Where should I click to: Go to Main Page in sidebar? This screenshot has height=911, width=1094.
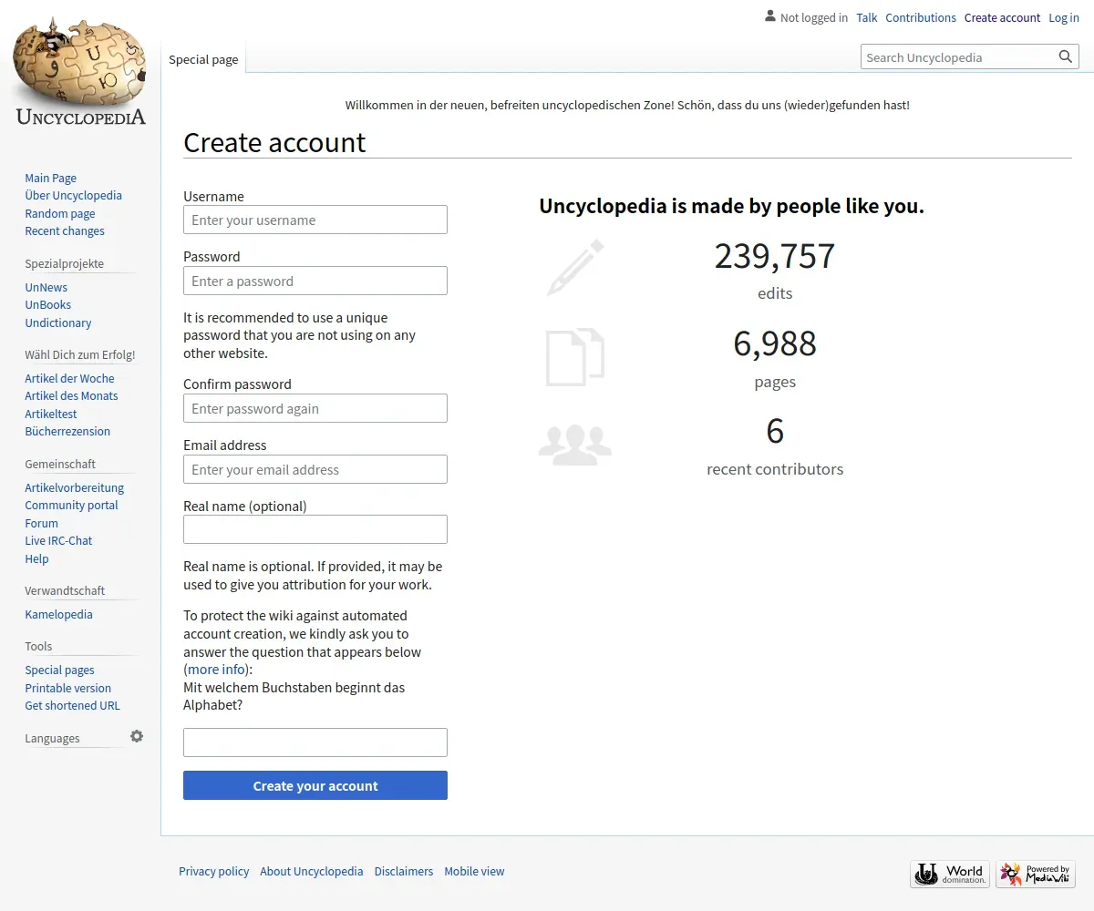pyautogui.click(x=51, y=178)
